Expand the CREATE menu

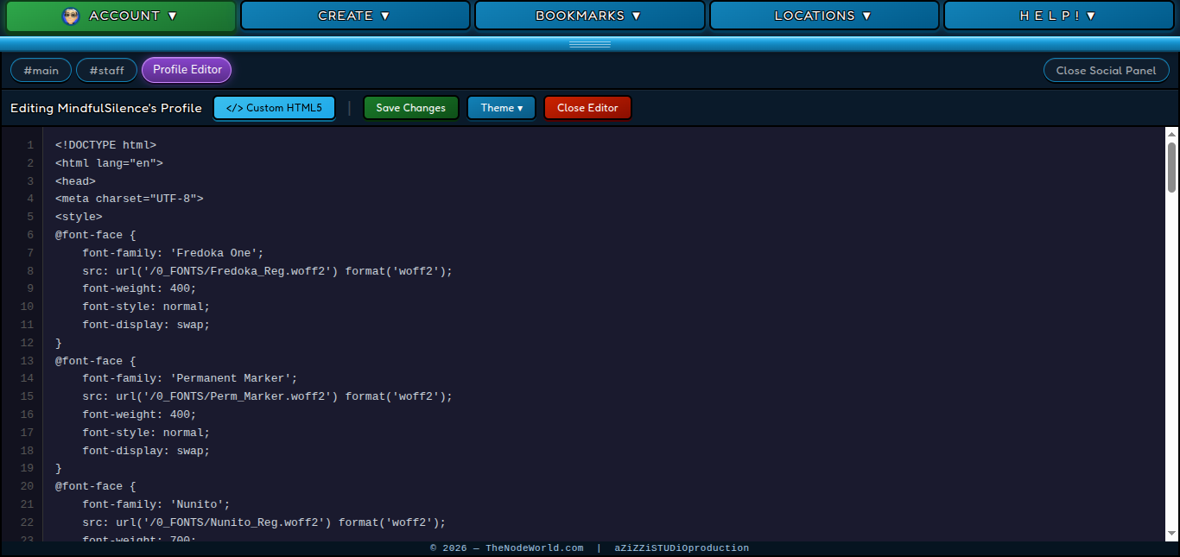coord(355,16)
